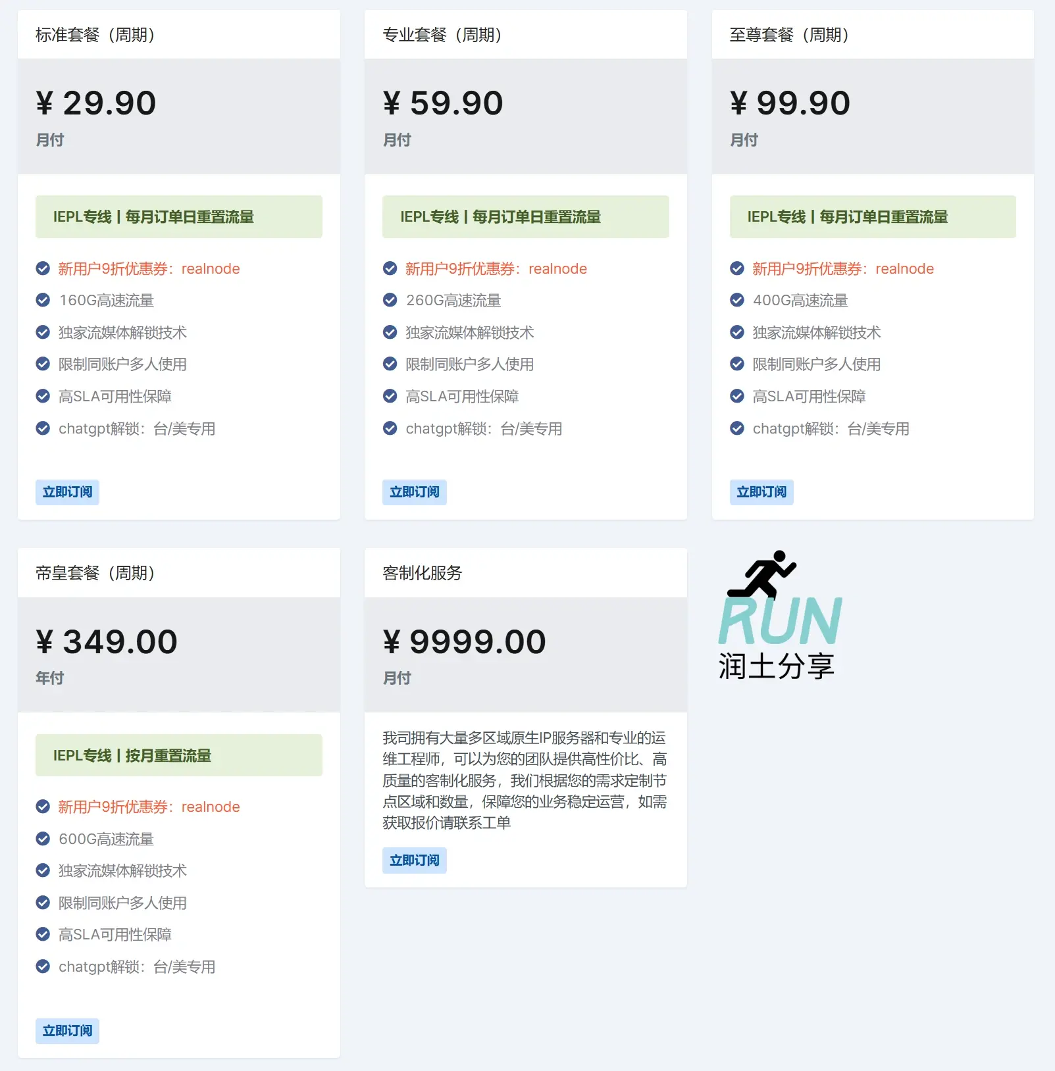
Task: Click 立即订阅 on the 帝皇套餐 card
Action: coord(67,1031)
